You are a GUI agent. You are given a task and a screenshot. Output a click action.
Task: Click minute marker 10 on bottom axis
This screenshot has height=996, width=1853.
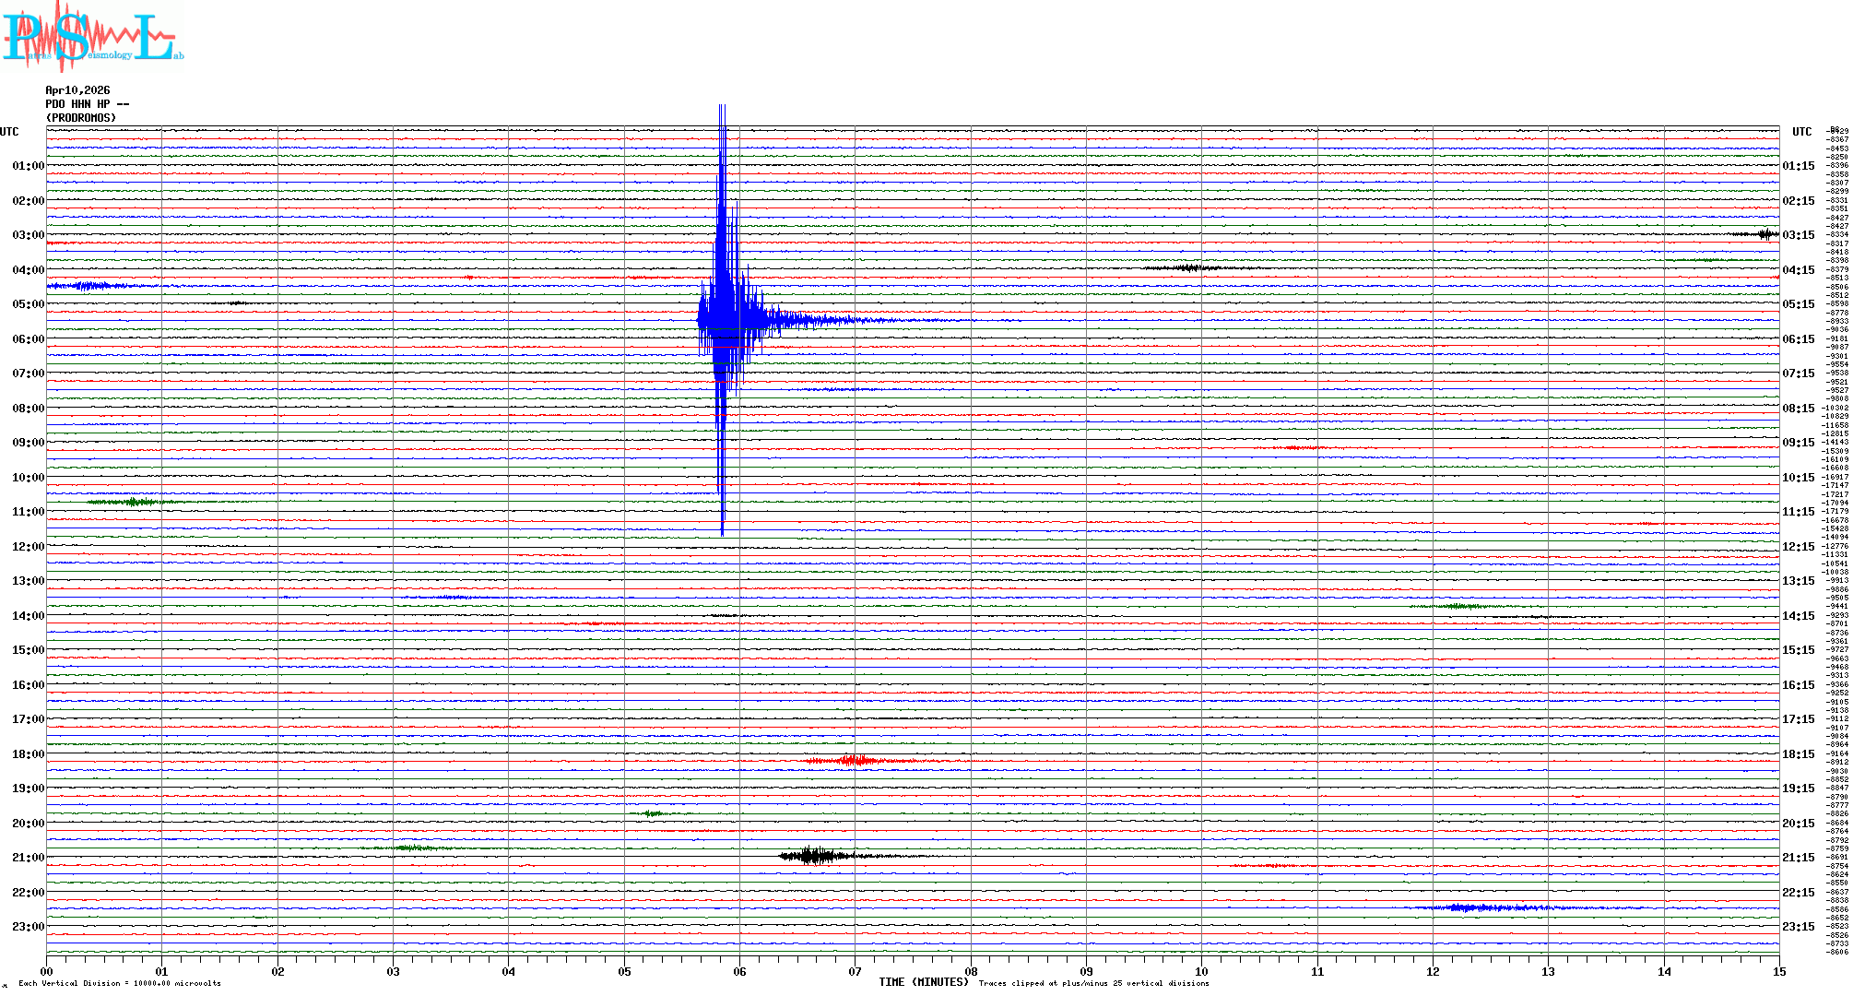click(1201, 972)
